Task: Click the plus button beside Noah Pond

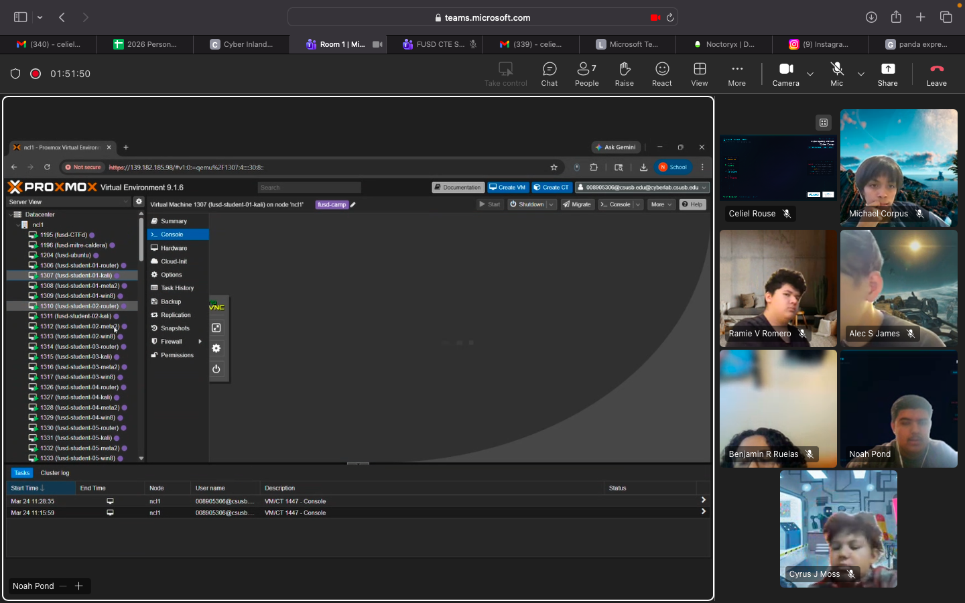Action: (78, 586)
